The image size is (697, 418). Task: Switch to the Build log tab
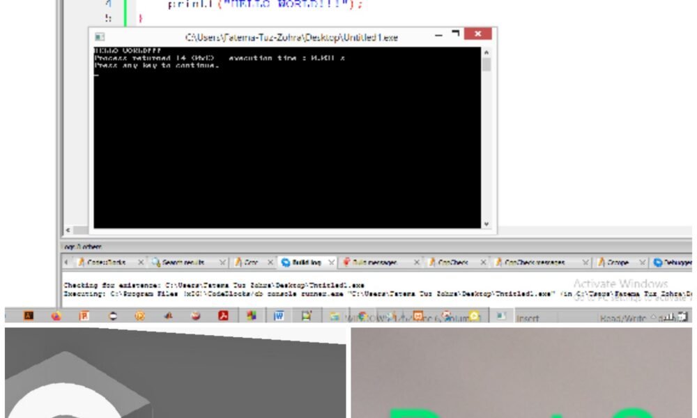point(307,263)
